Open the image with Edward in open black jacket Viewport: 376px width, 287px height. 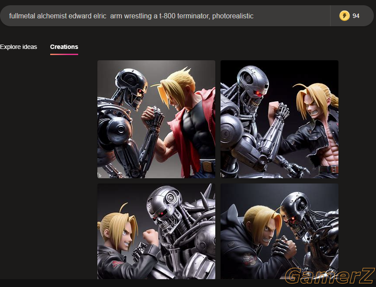pos(279,119)
